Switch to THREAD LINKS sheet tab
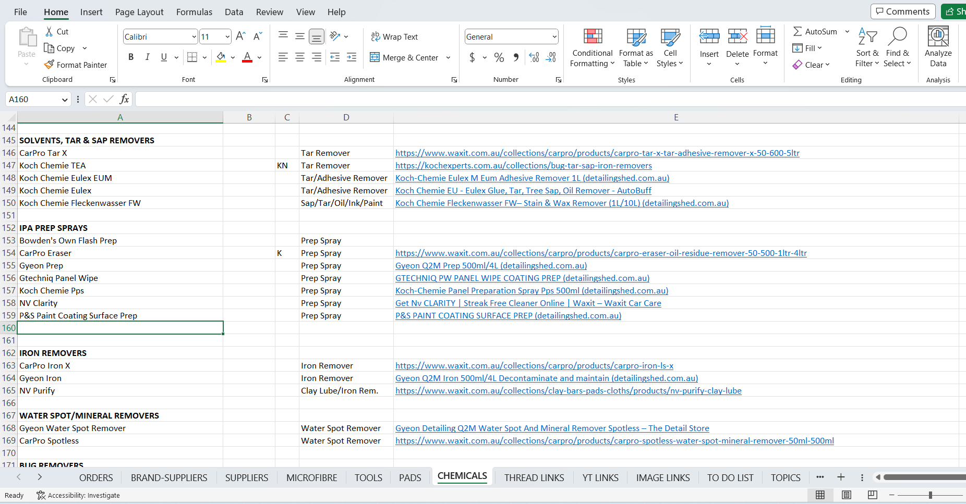This screenshot has width=966, height=504. tap(534, 477)
